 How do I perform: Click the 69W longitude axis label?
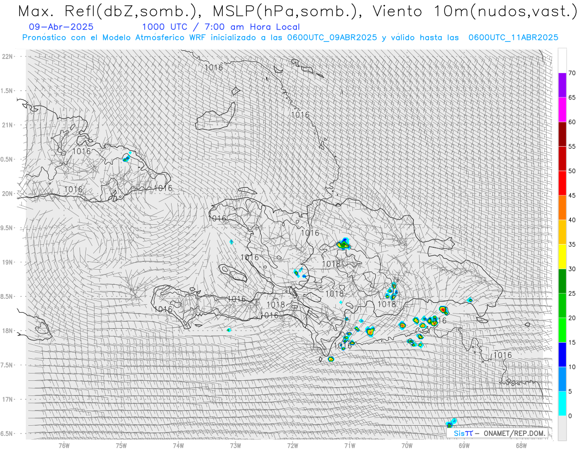464,446
